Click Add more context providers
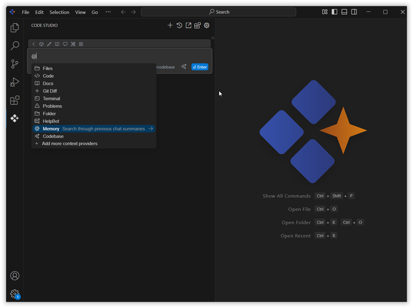This screenshot has height=308, width=413. coord(69,143)
